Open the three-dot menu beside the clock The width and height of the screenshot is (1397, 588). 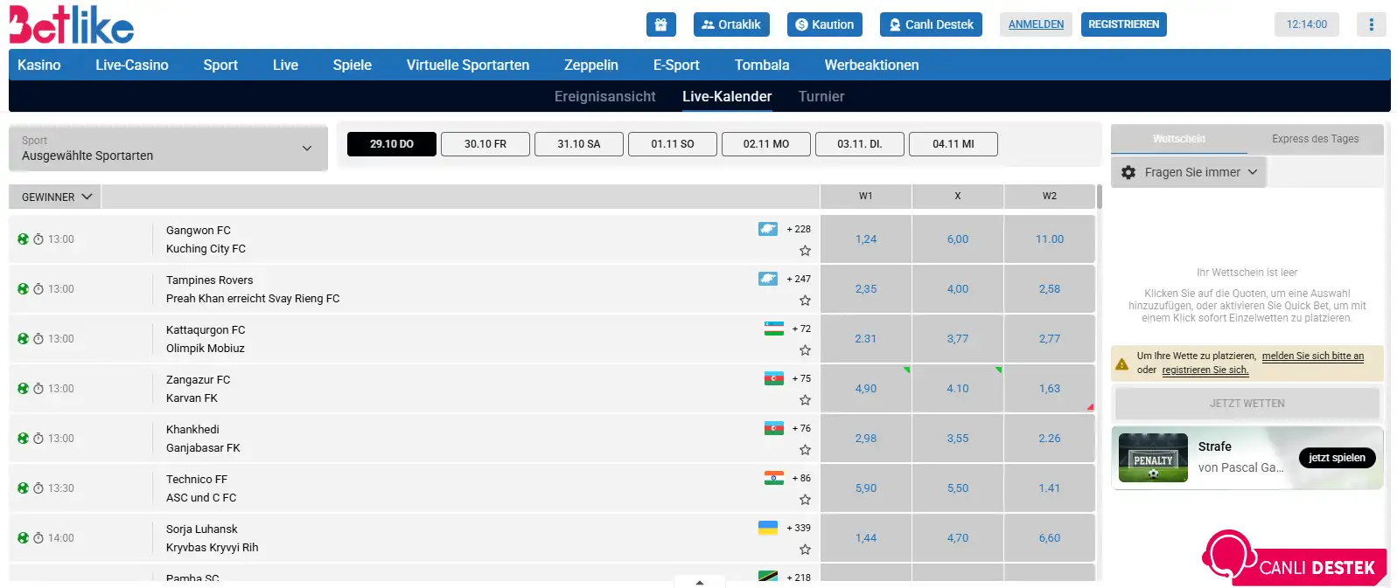tap(1371, 24)
